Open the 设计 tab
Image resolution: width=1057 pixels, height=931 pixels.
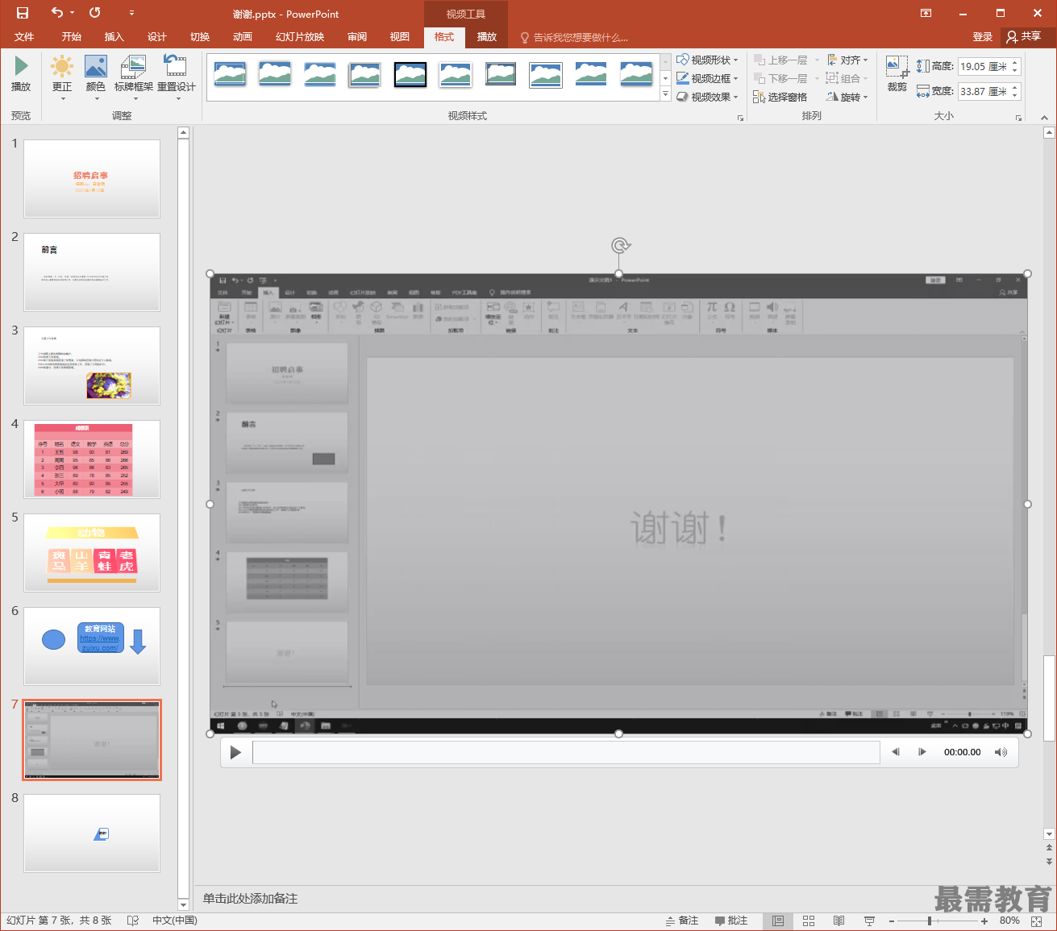click(157, 37)
